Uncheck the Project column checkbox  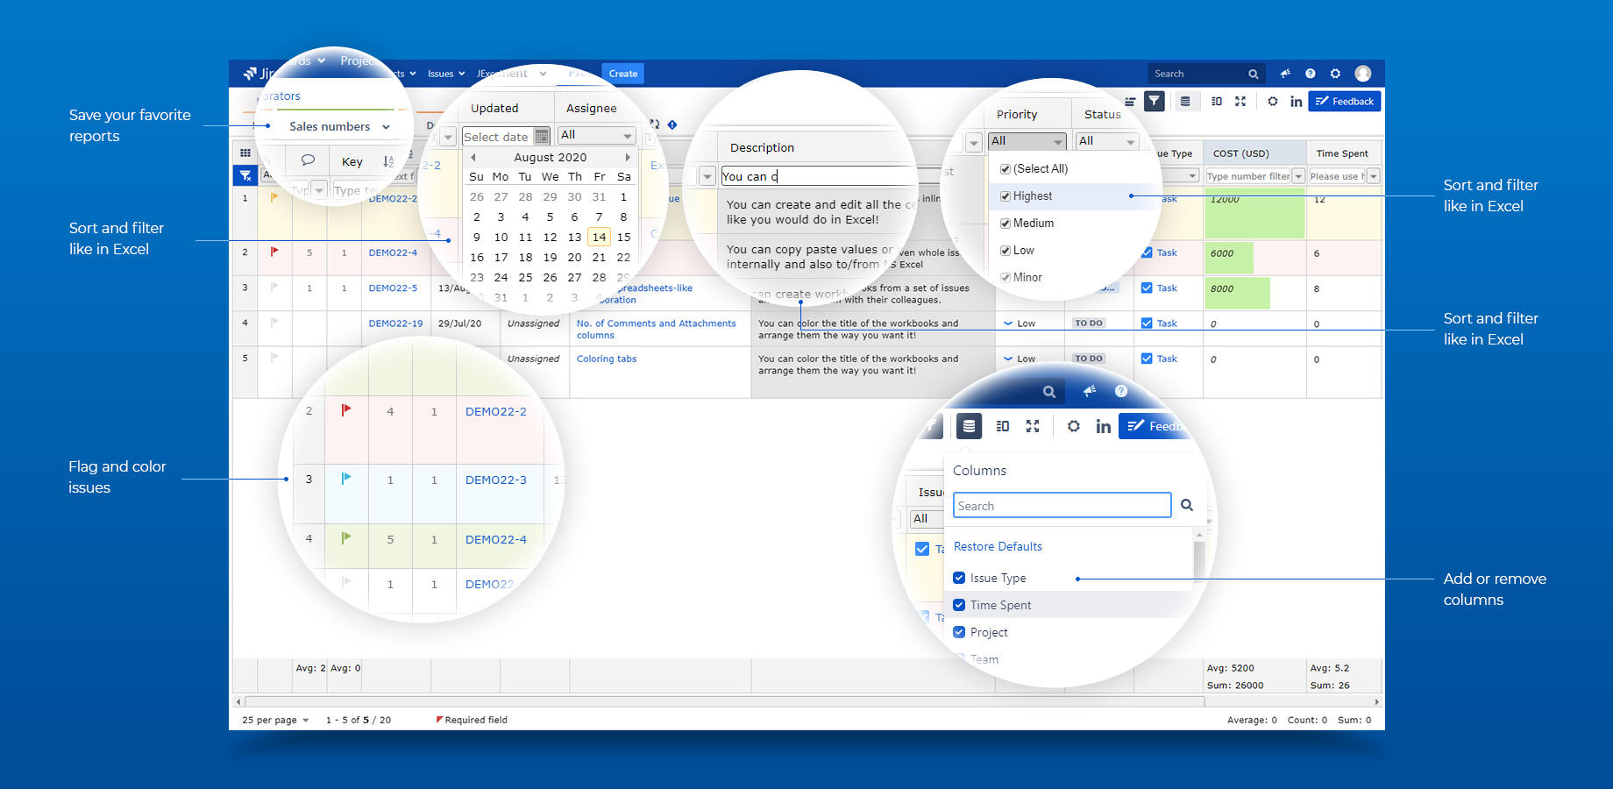959,632
